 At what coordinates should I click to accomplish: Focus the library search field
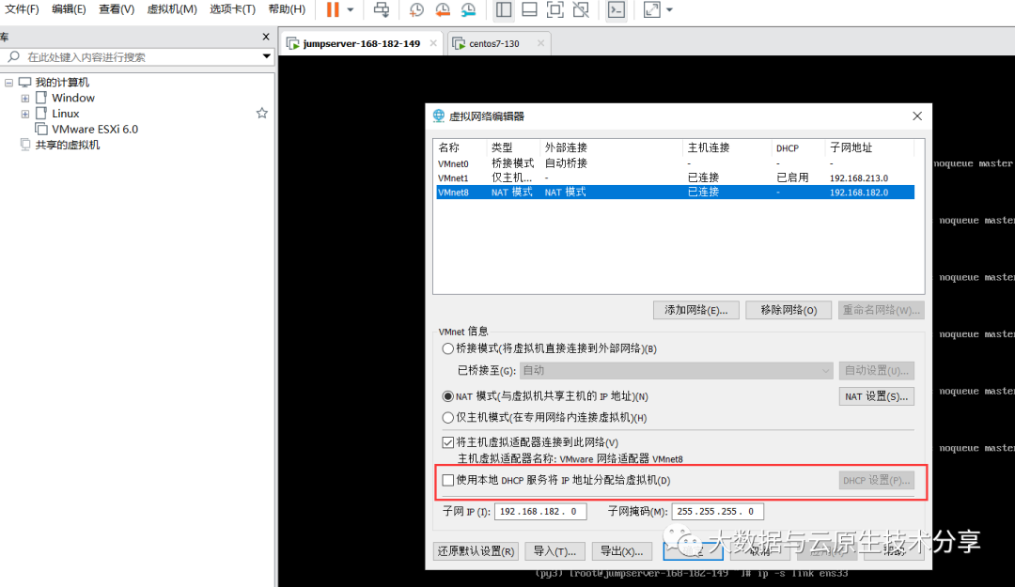click(138, 57)
